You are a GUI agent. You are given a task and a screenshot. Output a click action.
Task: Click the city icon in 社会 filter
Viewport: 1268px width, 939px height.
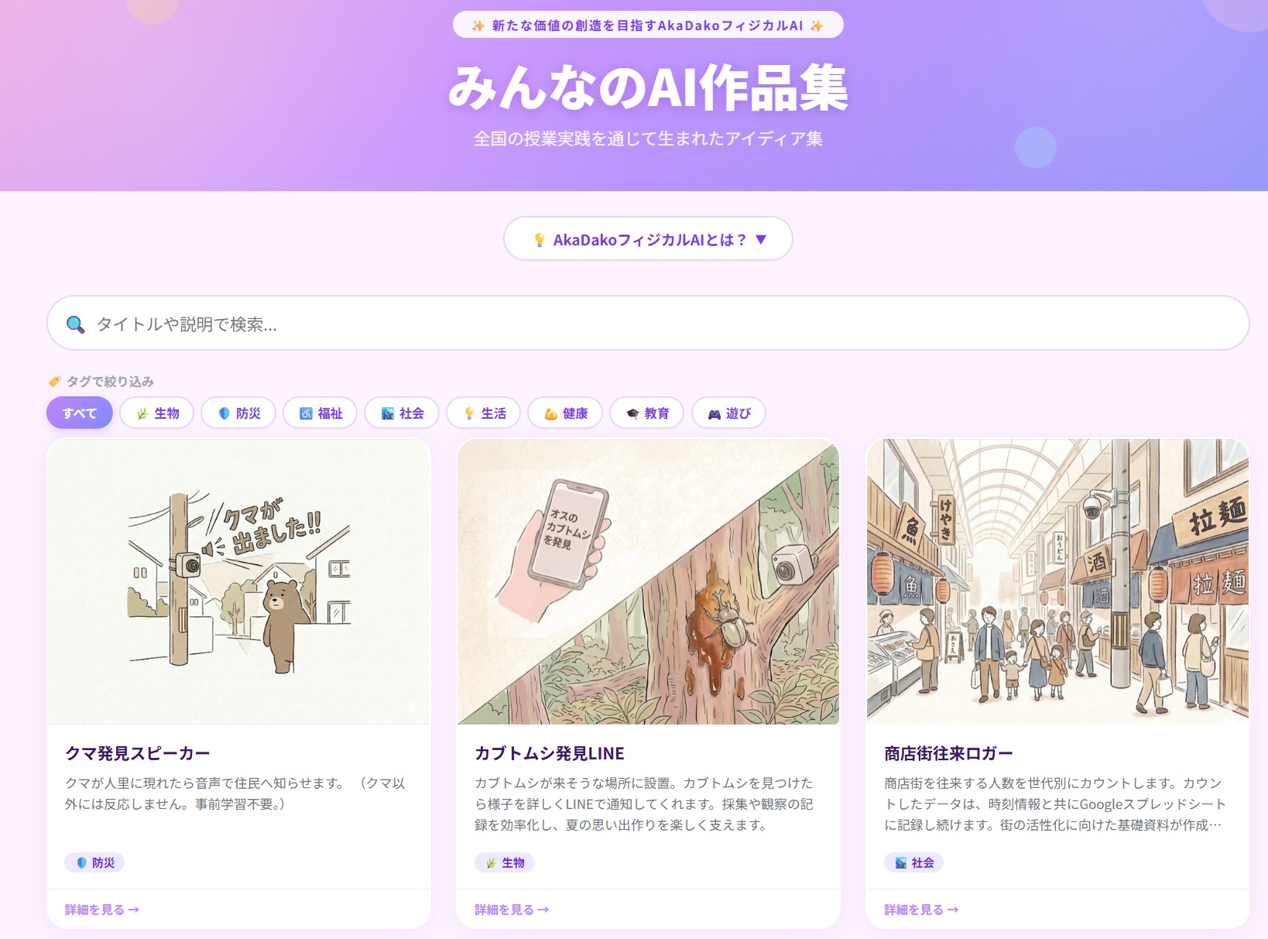[x=388, y=413]
